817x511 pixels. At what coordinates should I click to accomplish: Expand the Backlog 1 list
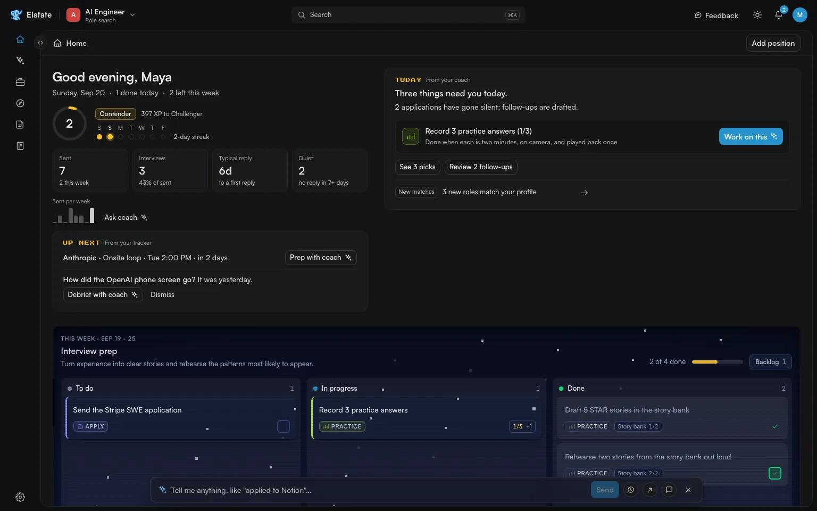pos(771,362)
